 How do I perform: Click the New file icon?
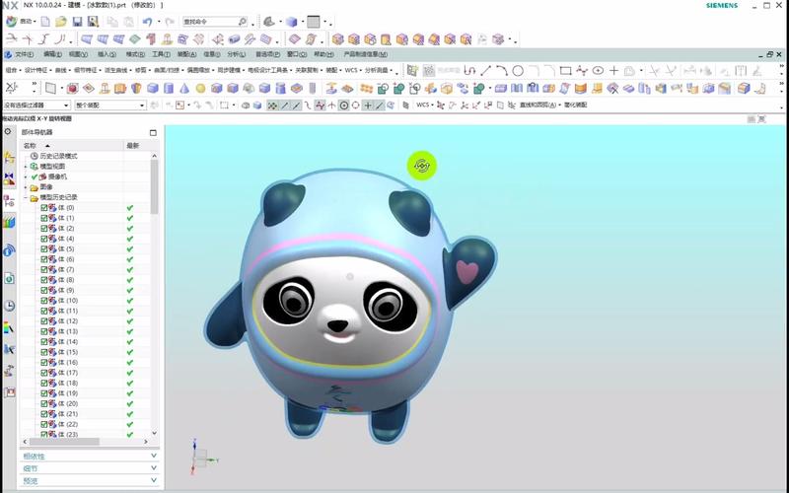point(45,21)
